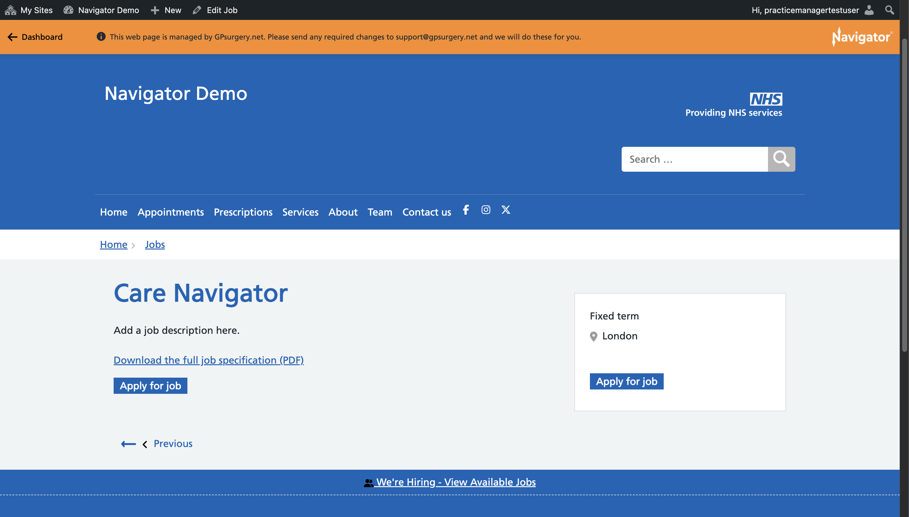Click the long left arrow beside Previous
The width and height of the screenshot is (909, 517).
[128, 444]
